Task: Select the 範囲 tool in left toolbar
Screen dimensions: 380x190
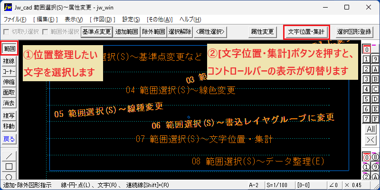Action: click(x=9, y=48)
